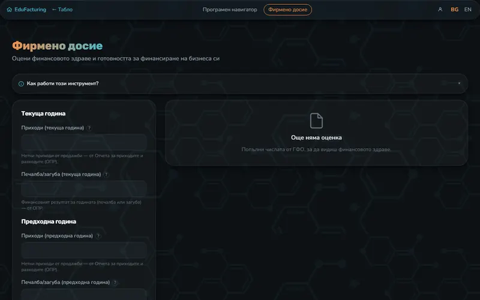
Task: Switch language to EN
Action: (x=467, y=10)
